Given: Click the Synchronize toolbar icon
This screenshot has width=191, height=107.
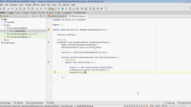Looking at the screenshot, I should pos(4,9).
